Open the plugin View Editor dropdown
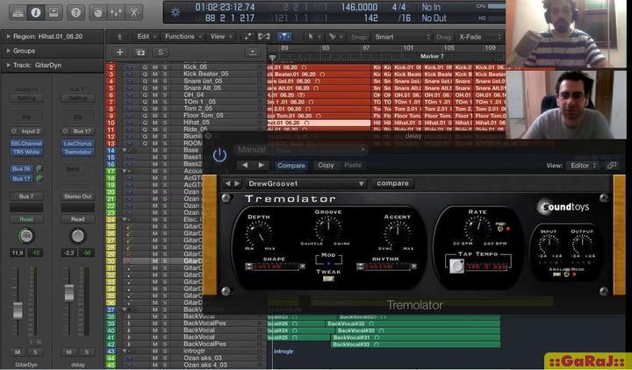 pos(583,166)
